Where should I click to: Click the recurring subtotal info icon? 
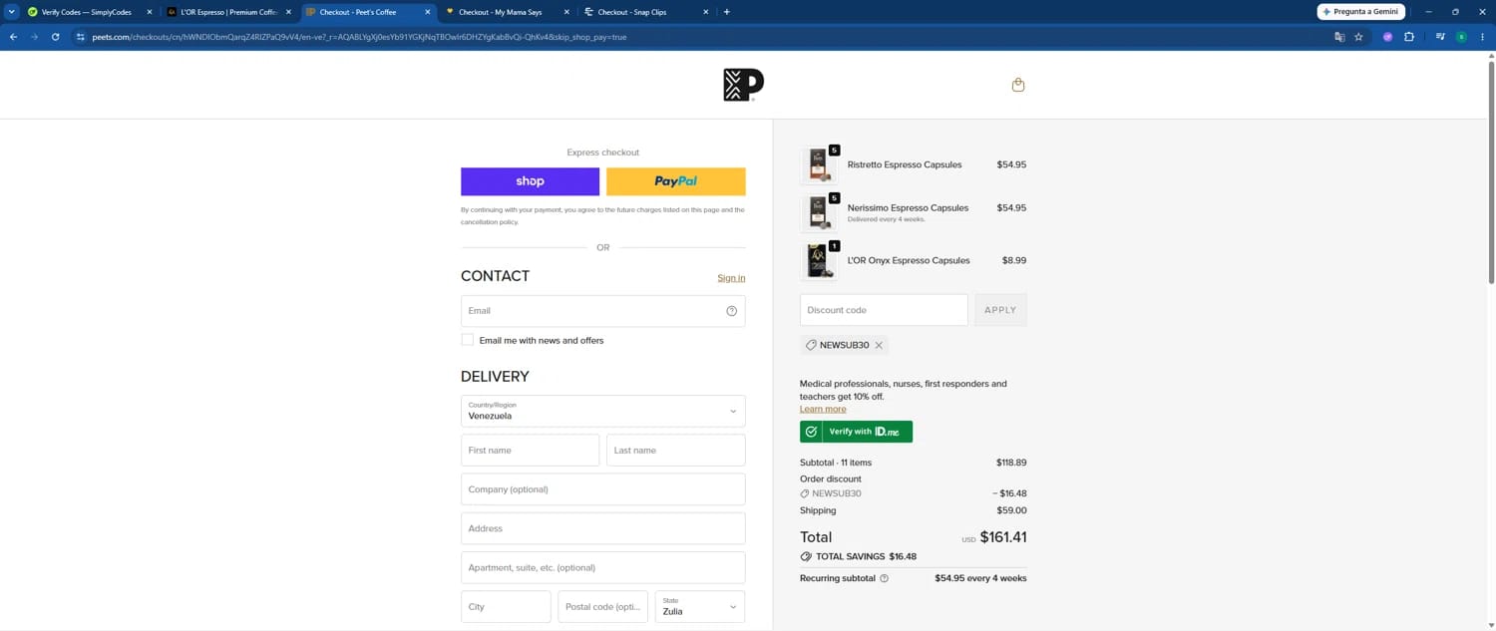(884, 578)
